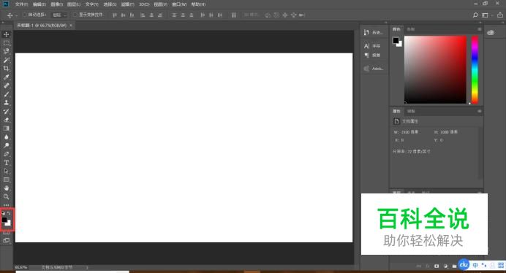Click the 66.67% zoom field in the status bar
Image resolution: width=506 pixels, height=273 pixels.
[21, 267]
